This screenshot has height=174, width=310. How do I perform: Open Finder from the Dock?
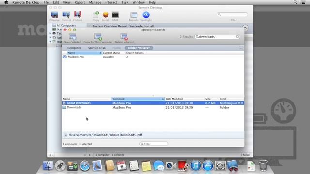pyautogui.click(x=47, y=165)
